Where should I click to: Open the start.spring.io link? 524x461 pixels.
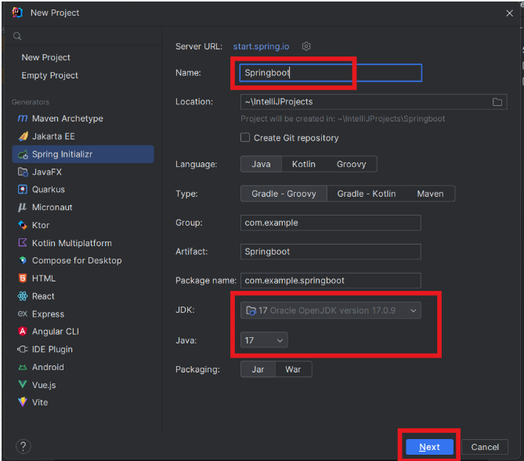tap(261, 46)
